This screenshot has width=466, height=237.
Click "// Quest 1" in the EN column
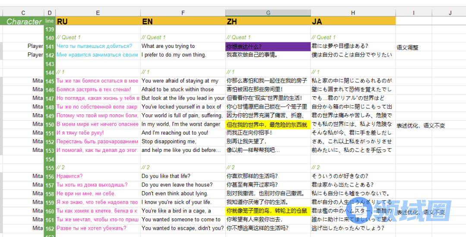tap(154, 38)
